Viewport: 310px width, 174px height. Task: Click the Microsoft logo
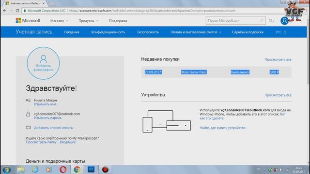[x=28, y=20]
